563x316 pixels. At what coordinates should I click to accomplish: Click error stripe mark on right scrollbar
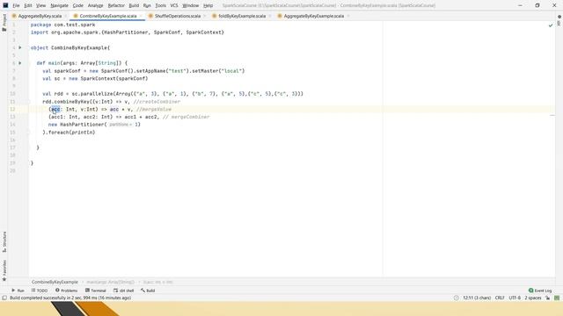click(552, 115)
